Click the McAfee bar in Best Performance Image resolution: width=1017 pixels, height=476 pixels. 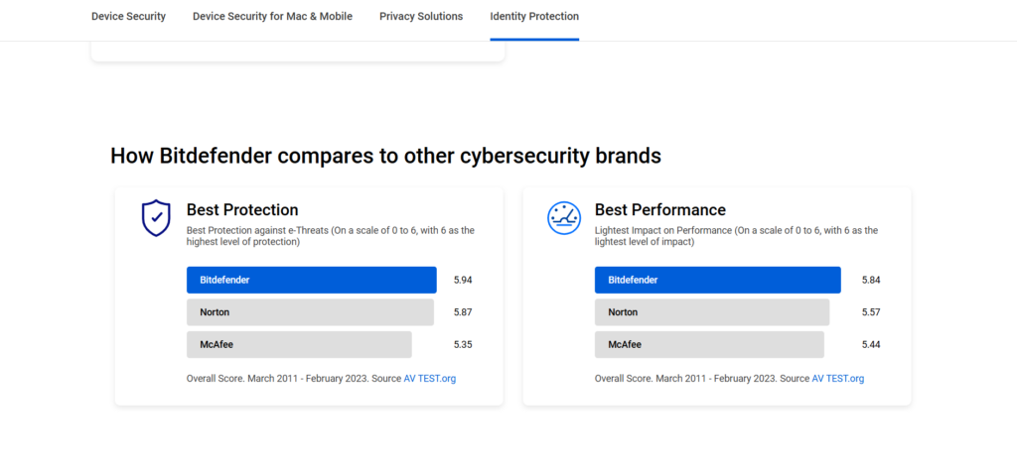coord(709,344)
